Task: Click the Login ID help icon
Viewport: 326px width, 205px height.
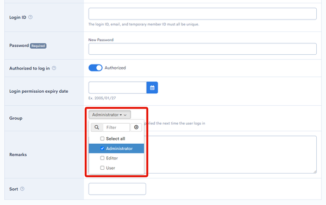Action: point(30,17)
